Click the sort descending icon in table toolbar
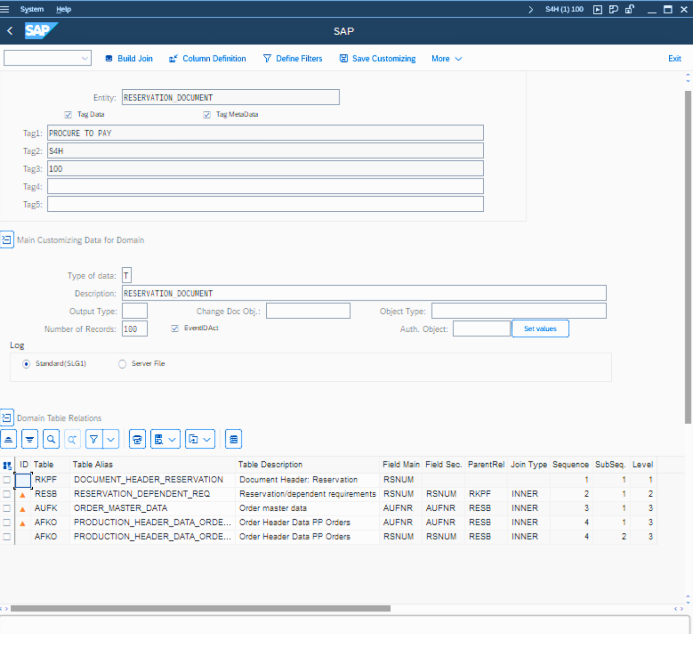 pos(29,439)
